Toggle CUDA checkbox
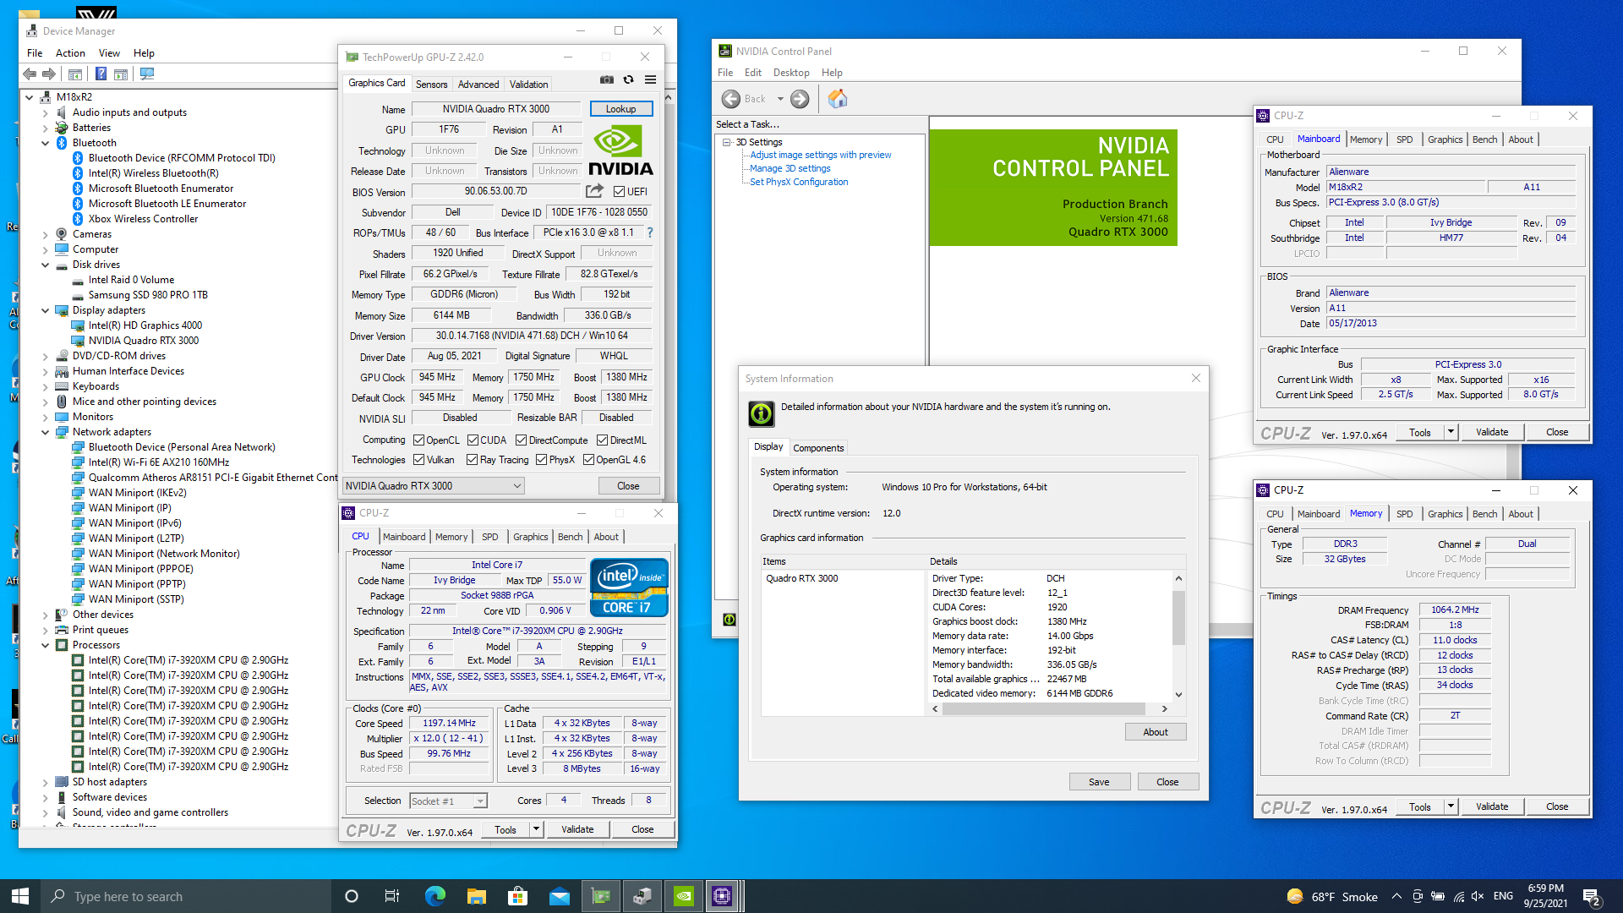 (472, 440)
